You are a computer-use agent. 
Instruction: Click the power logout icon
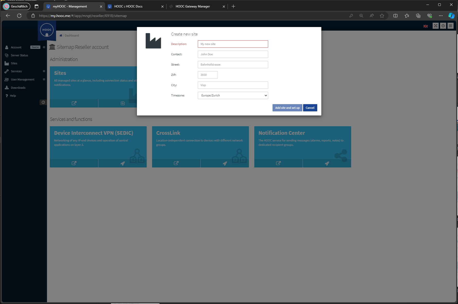tap(443, 26)
